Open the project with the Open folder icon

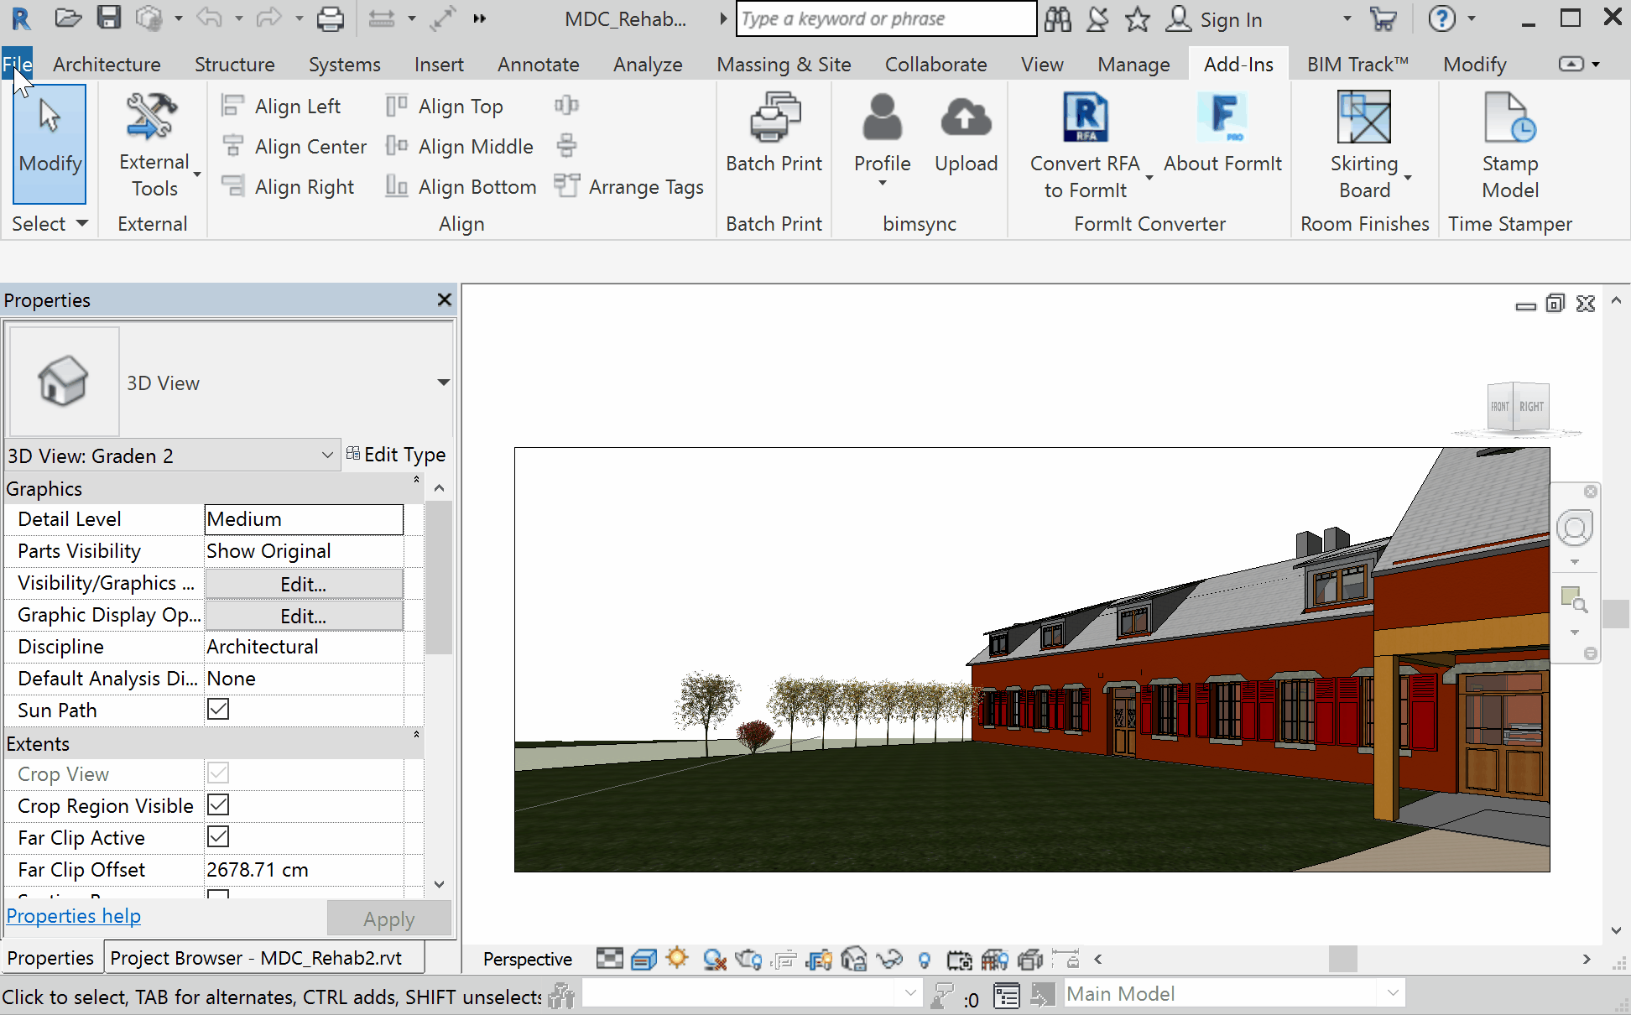[x=68, y=18]
